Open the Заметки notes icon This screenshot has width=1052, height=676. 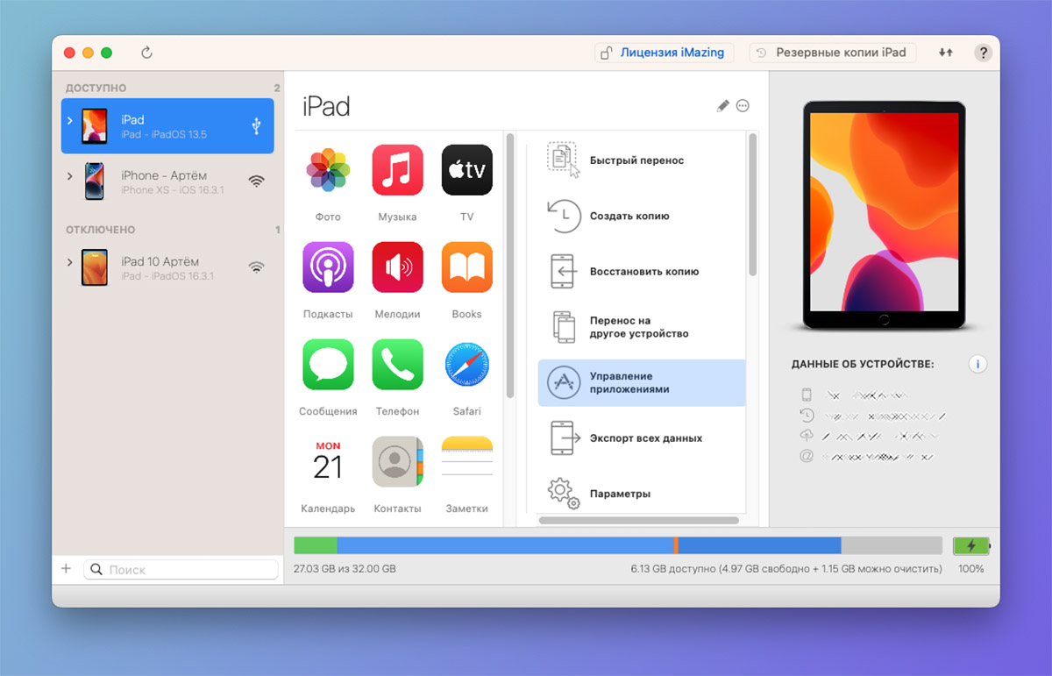466,461
